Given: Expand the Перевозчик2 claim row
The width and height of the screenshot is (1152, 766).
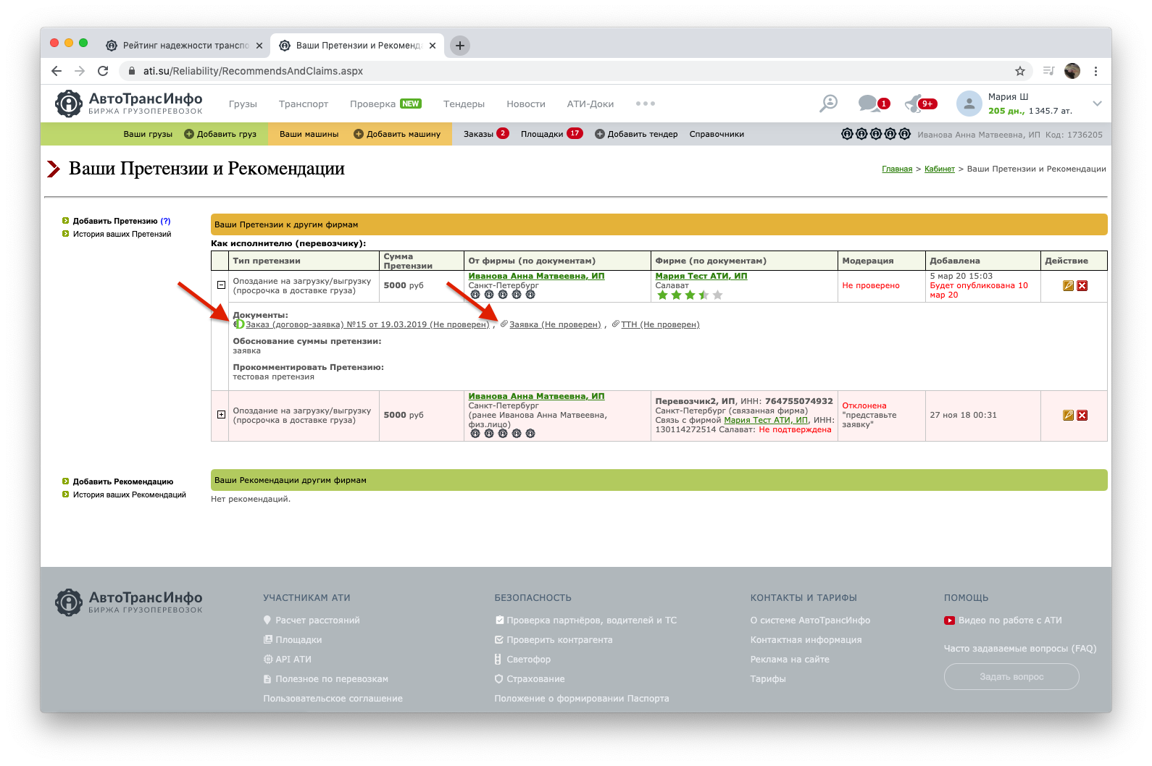Looking at the screenshot, I should 221,415.
